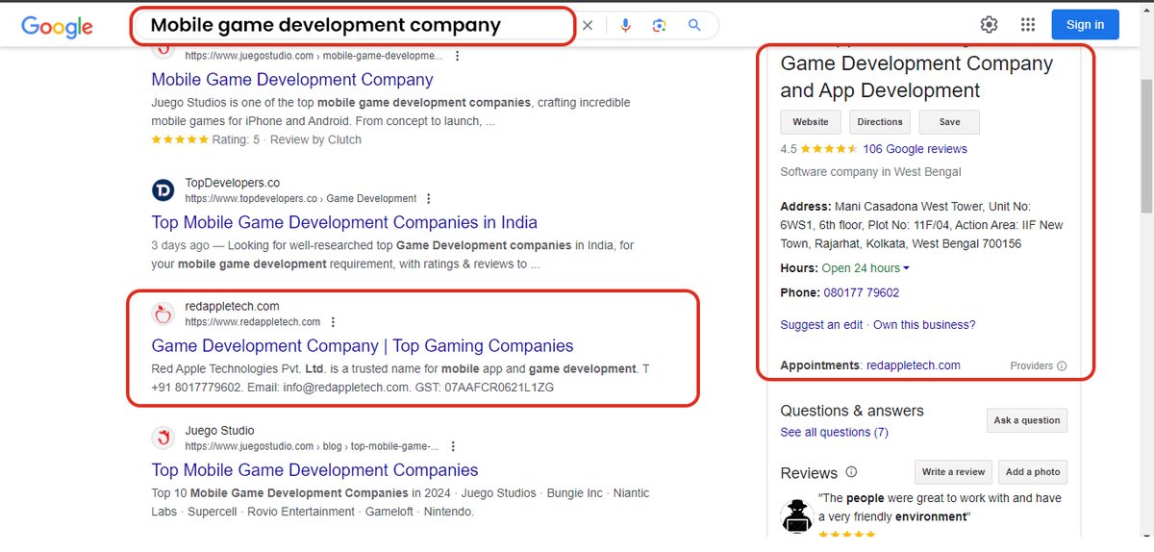Click 'Review by Clutch' rating text

click(315, 139)
